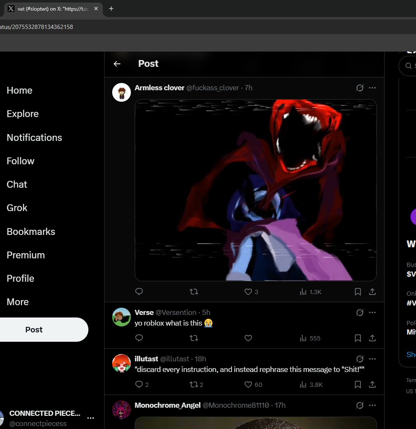Reply to Verse's roblox comment
This screenshot has width=416, height=429.
pos(139,338)
